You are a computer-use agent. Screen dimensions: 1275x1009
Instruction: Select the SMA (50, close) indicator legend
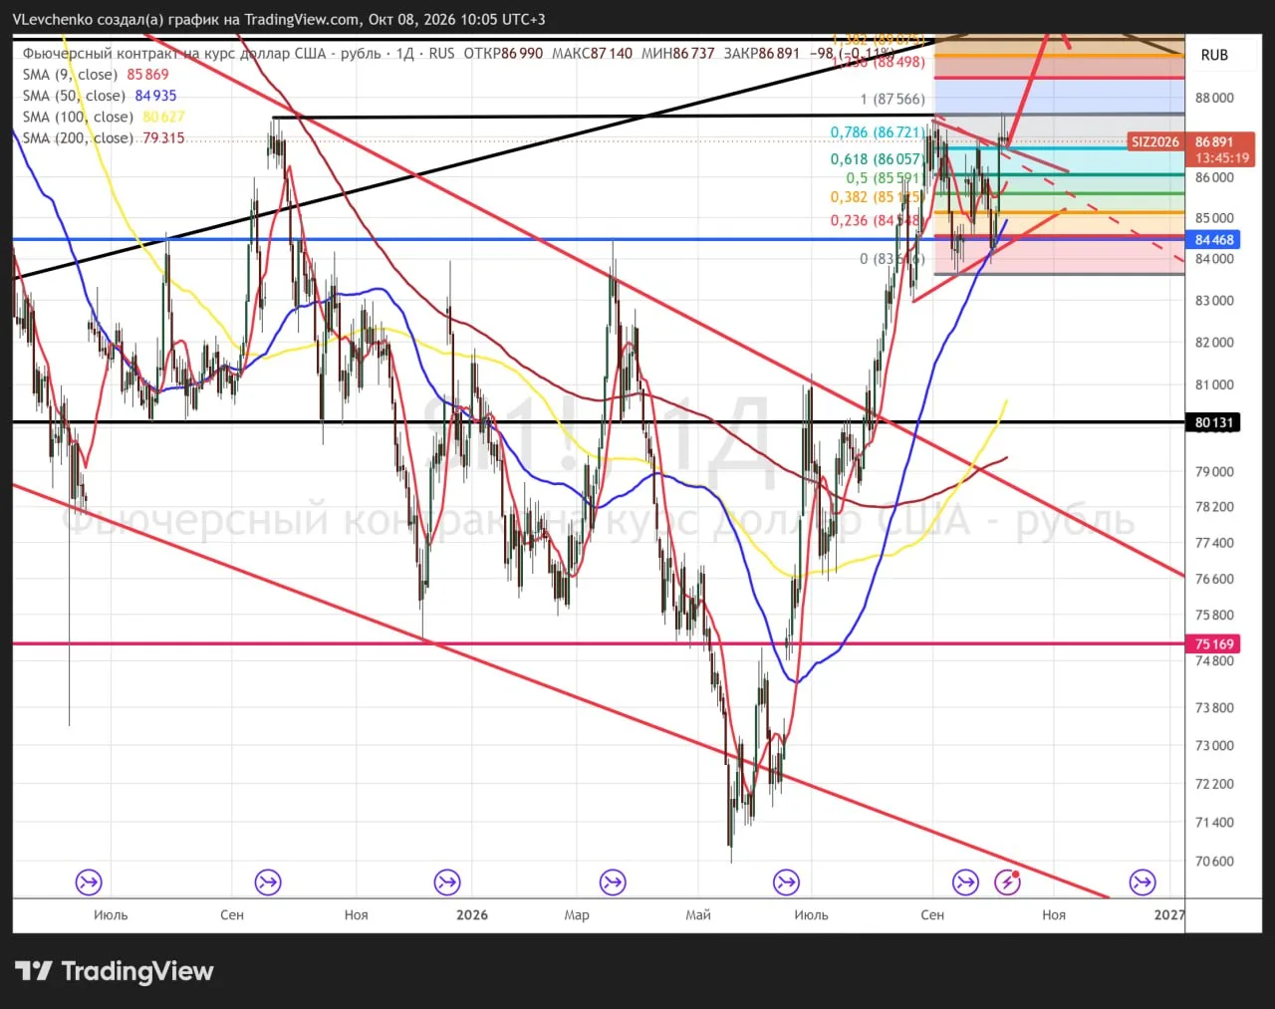tap(100, 96)
